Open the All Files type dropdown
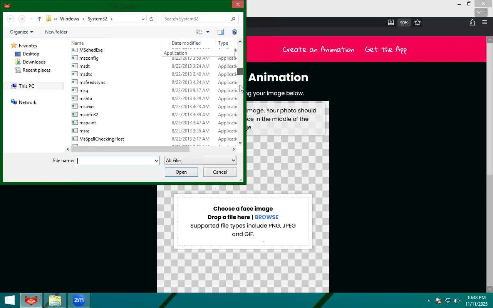Screen dimensions: 493x308 pos(200,161)
